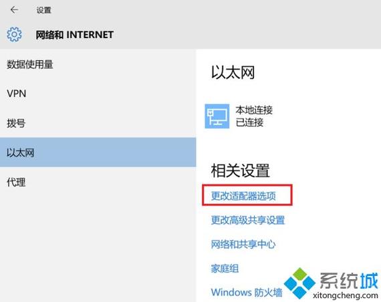The width and height of the screenshot is (381, 302).
Task: Select the VPN menu item
Action: (x=98, y=94)
